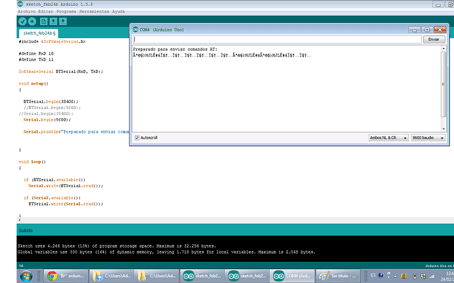Switch to COM4 Arduino taskbar item

[292, 276]
